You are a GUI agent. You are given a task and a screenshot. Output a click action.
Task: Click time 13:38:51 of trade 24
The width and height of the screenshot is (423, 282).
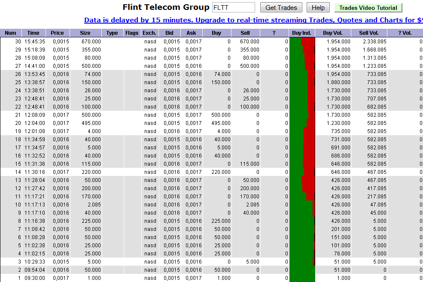[35, 90]
